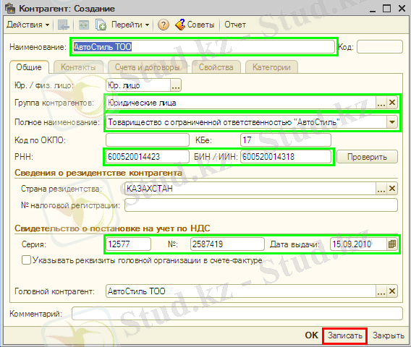The image size is (411, 347).
Task: Click the Записать button
Action: pos(345,335)
